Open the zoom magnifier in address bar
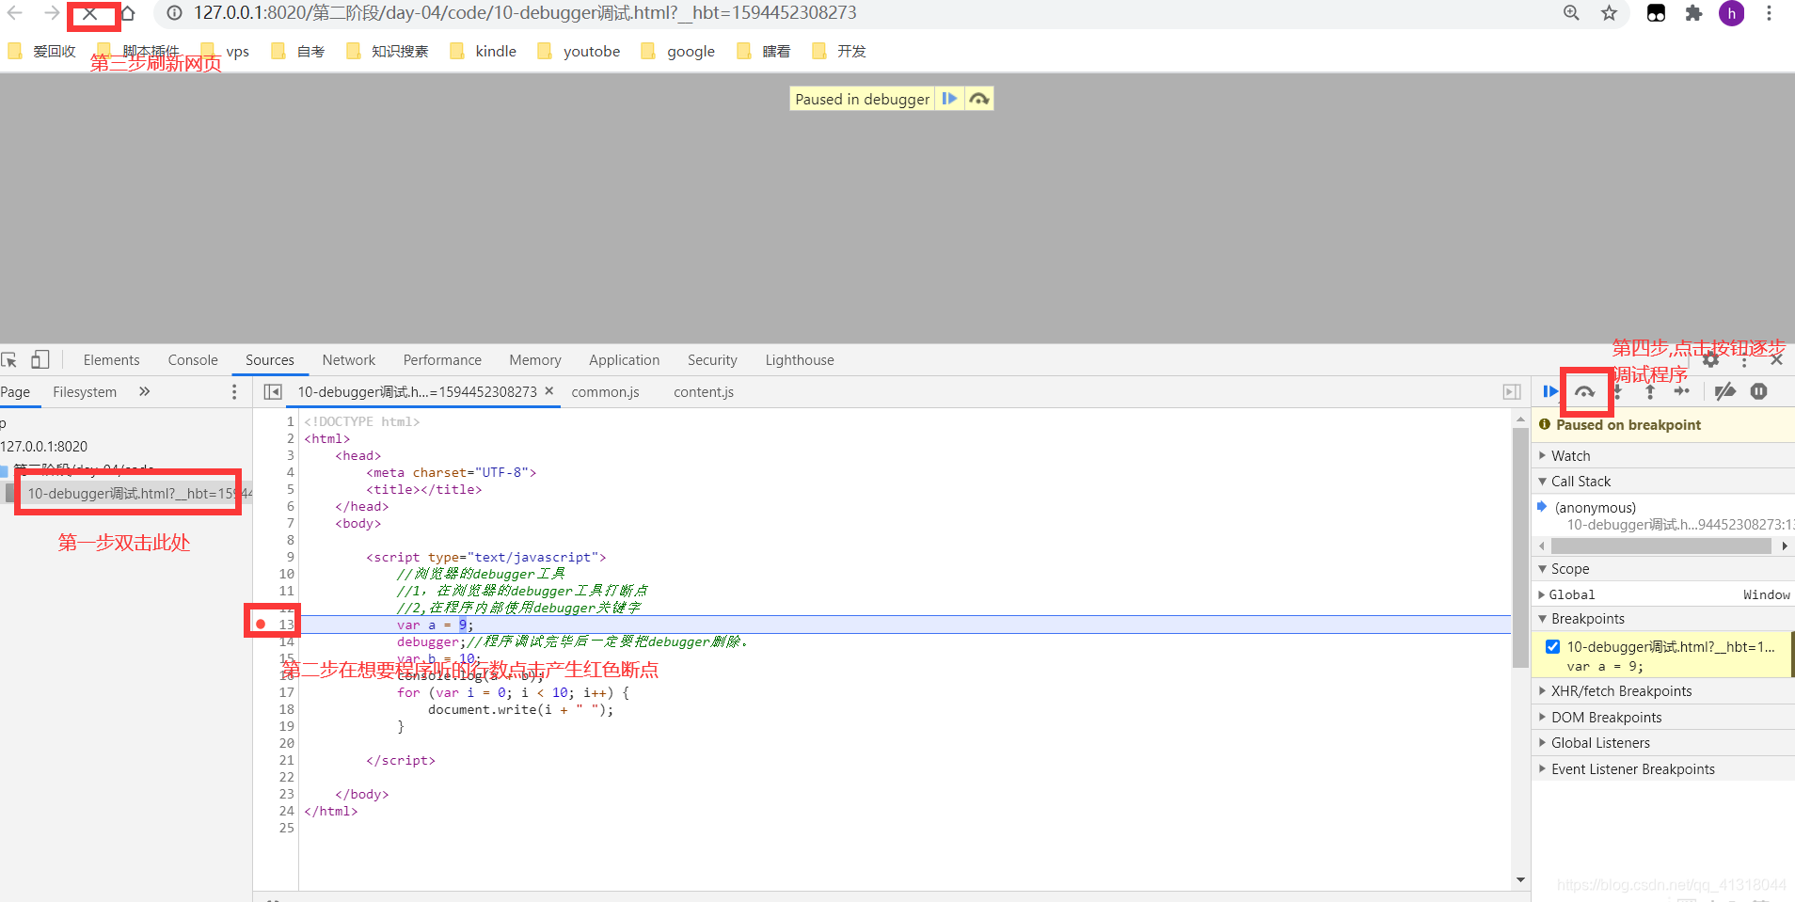This screenshot has height=902, width=1795. tap(1571, 13)
